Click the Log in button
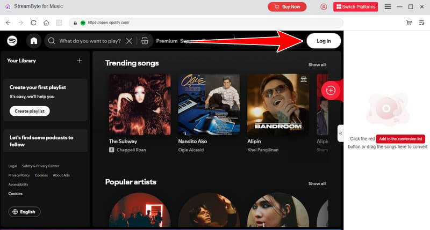 click(x=324, y=41)
